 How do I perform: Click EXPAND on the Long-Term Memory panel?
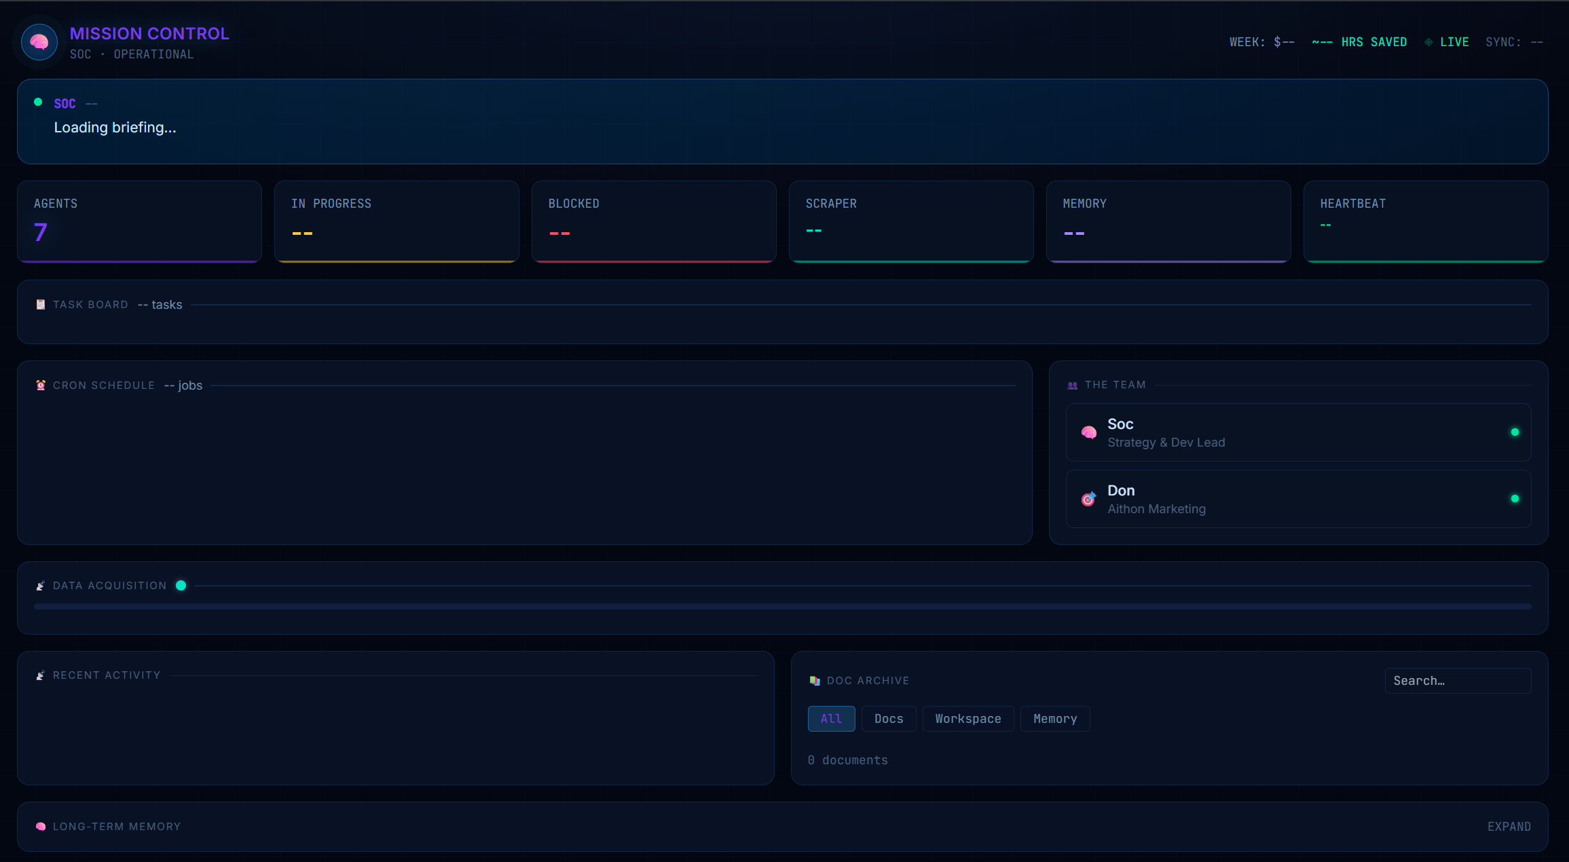click(x=1509, y=826)
